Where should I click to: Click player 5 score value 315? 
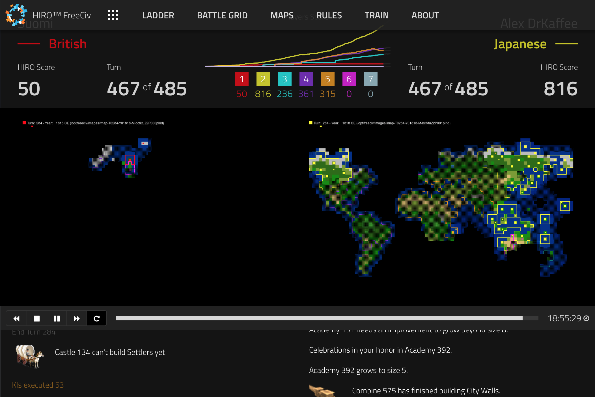[x=327, y=94]
